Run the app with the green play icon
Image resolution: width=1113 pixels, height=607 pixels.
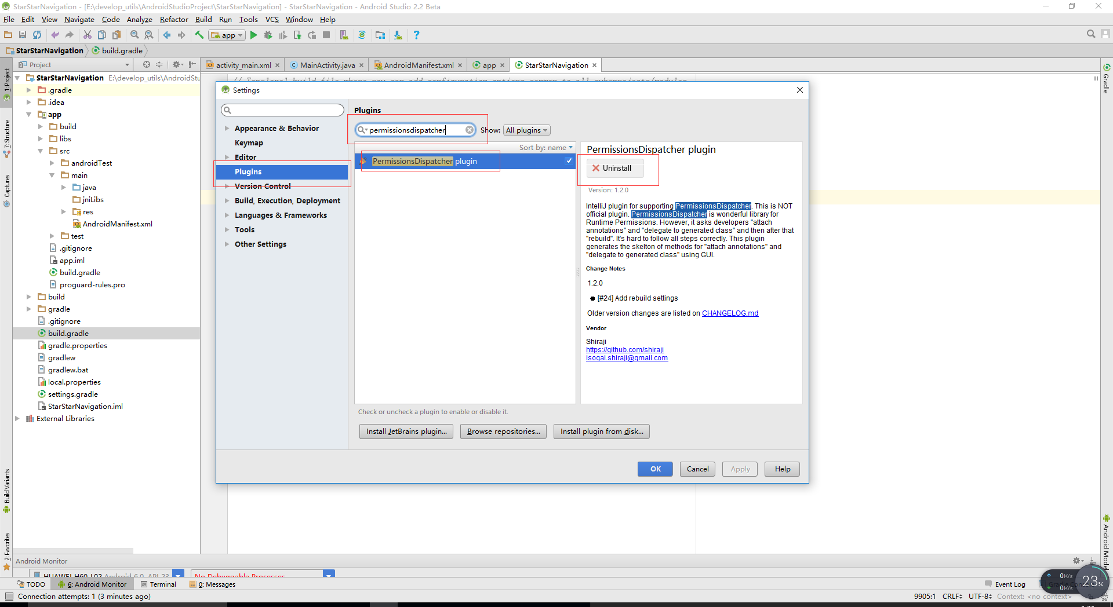click(253, 35)
